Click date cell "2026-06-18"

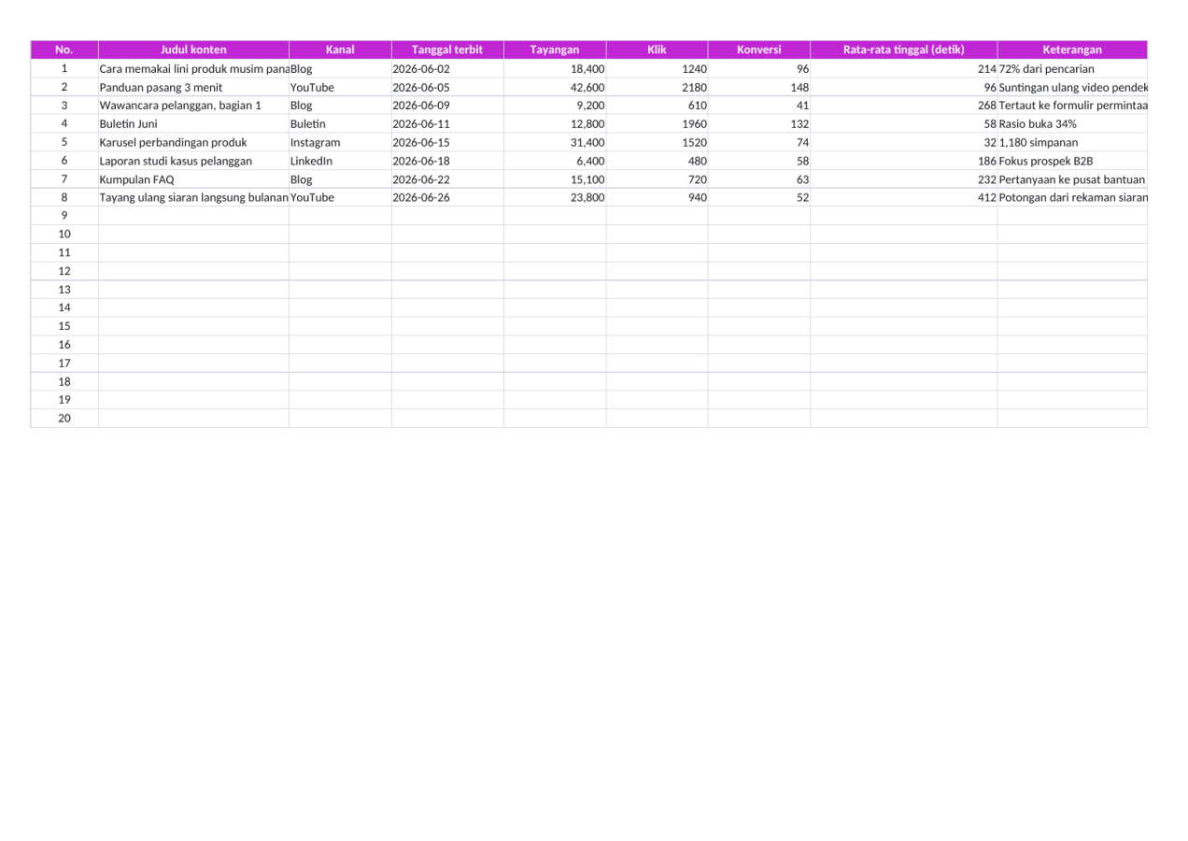(x=447, y=161)
